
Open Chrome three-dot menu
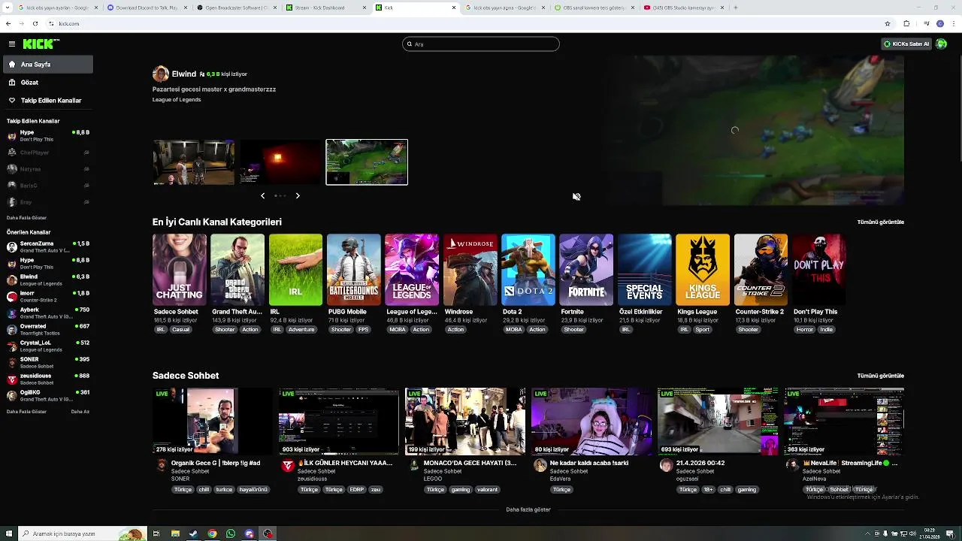[x=954, y=23]
